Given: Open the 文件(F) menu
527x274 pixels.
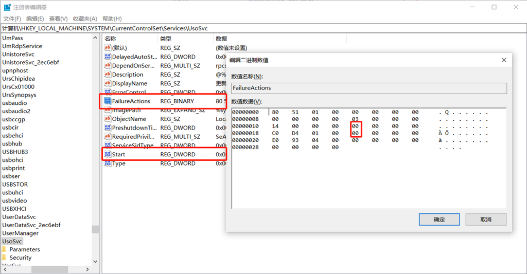Looking at the screenshot, I should pos(12,19).
